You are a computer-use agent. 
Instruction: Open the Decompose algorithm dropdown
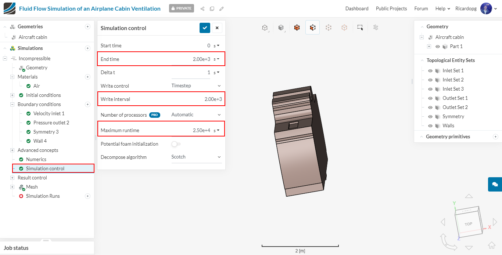[x=196, y=157]
